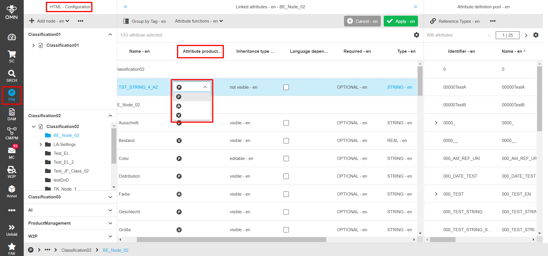Image resolution: width=548 pixels, height=256 pixels.
Task: Open the DAM module icon
Action: [12, 114]
